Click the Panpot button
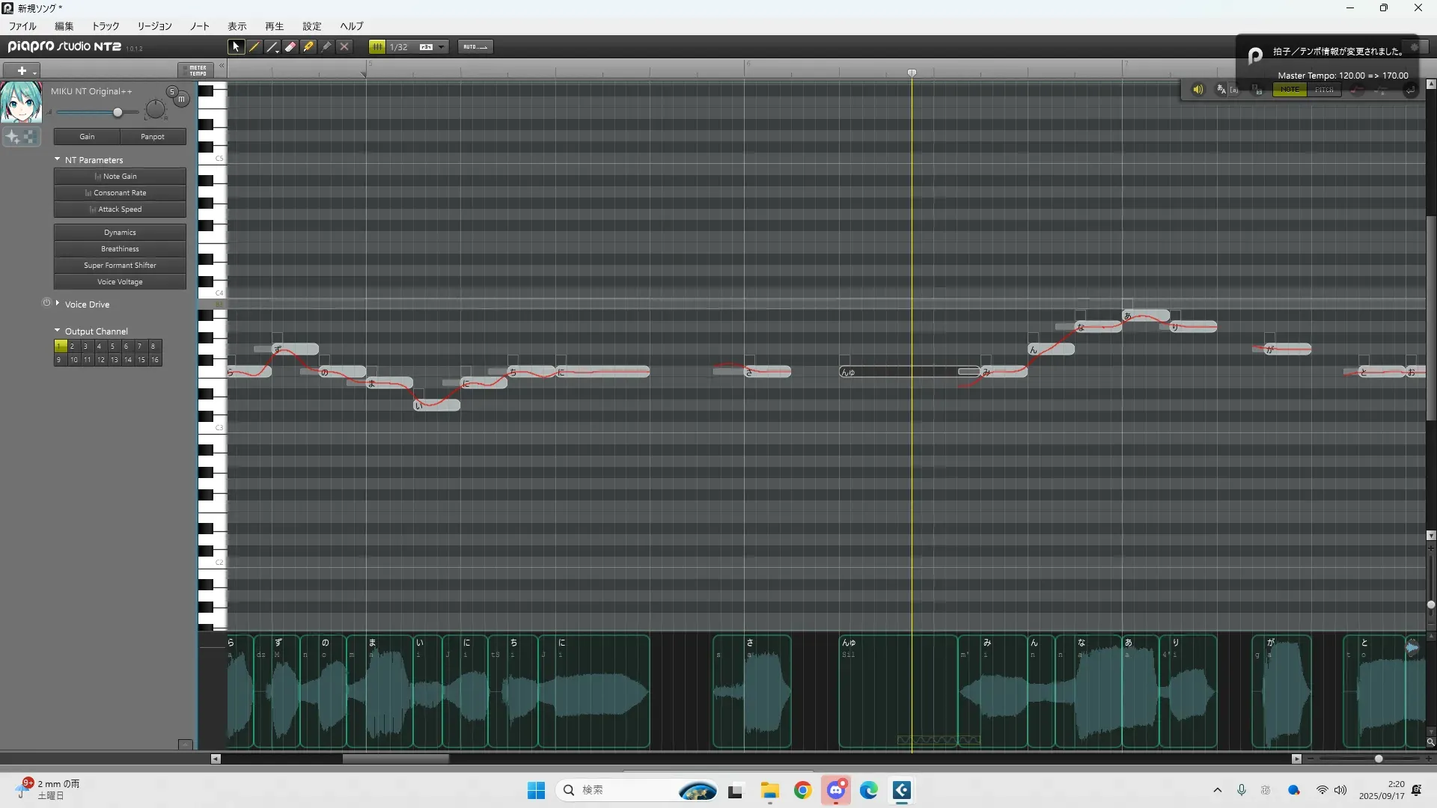 click(x=153, y=136)
